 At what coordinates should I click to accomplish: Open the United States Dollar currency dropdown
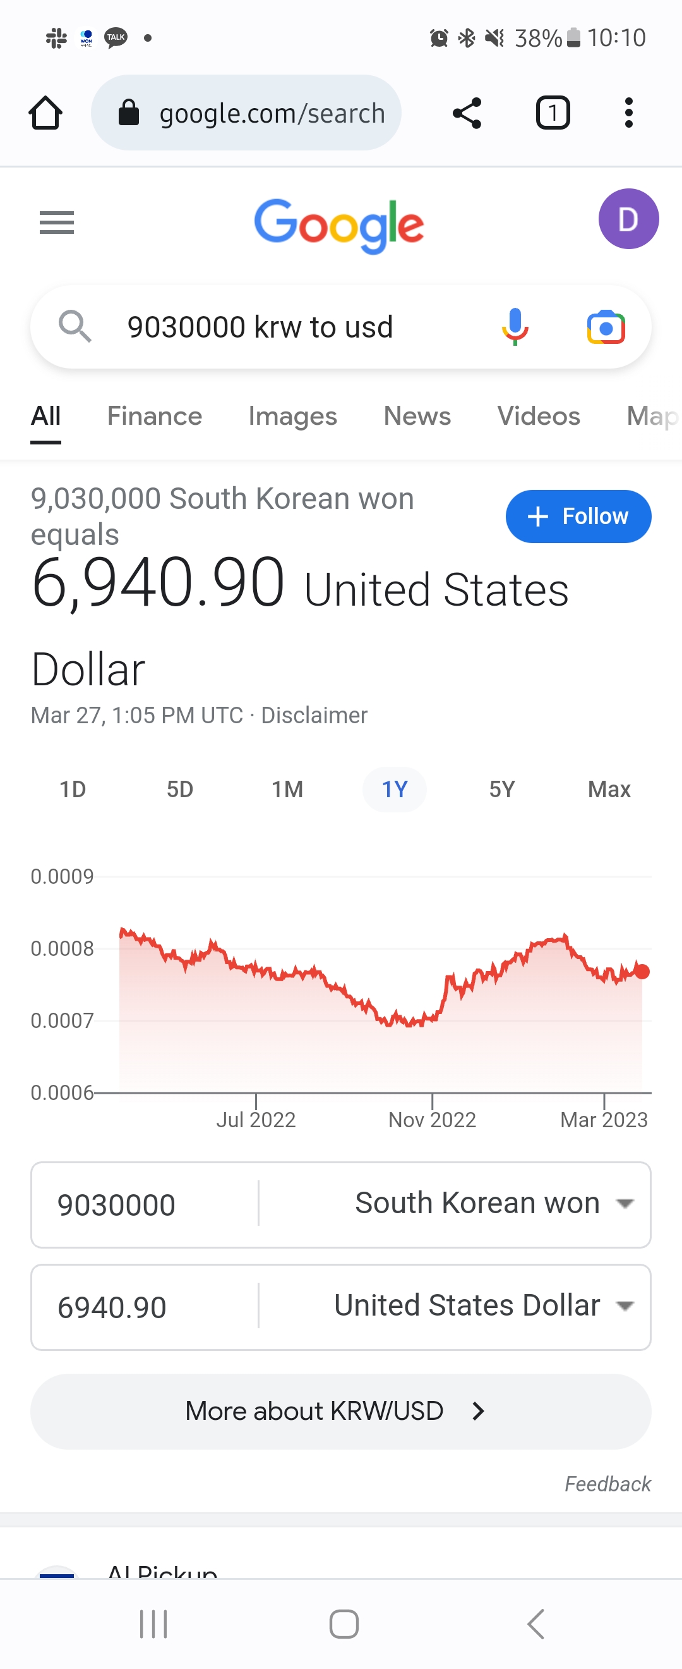(482, 1306)
